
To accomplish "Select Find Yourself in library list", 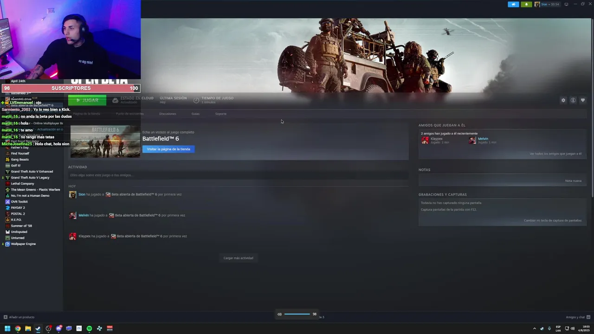I will click(20, 154).
